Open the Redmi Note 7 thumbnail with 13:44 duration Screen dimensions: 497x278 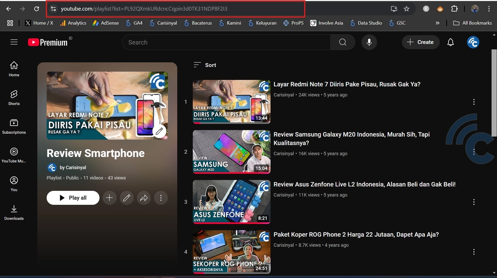232,102
